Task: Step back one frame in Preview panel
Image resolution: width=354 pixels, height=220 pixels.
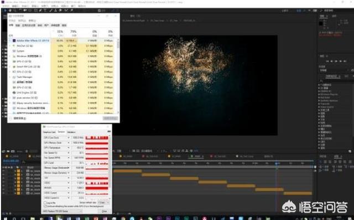Action: coord(331,61)
